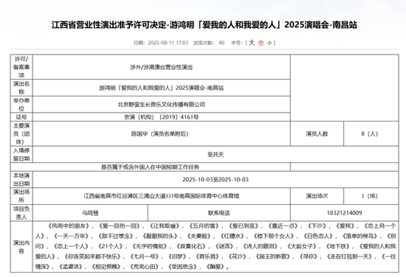
Task: Click the song title《你连笑起来都不快乐》
Action: coord(93,256)
